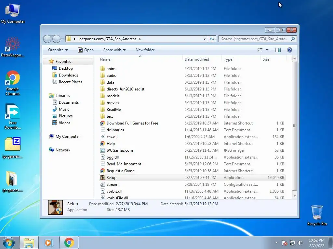
Task: Open Videos library
Action: (64, 123)
